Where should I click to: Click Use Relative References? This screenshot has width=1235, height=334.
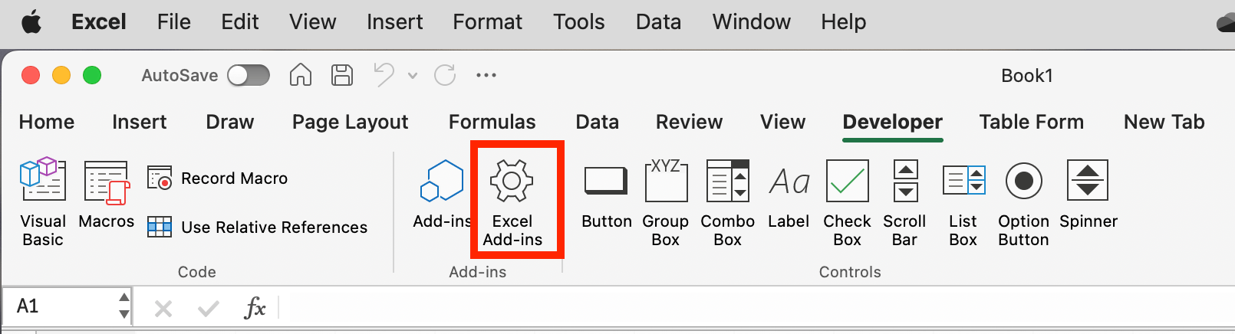pos(257,228)
